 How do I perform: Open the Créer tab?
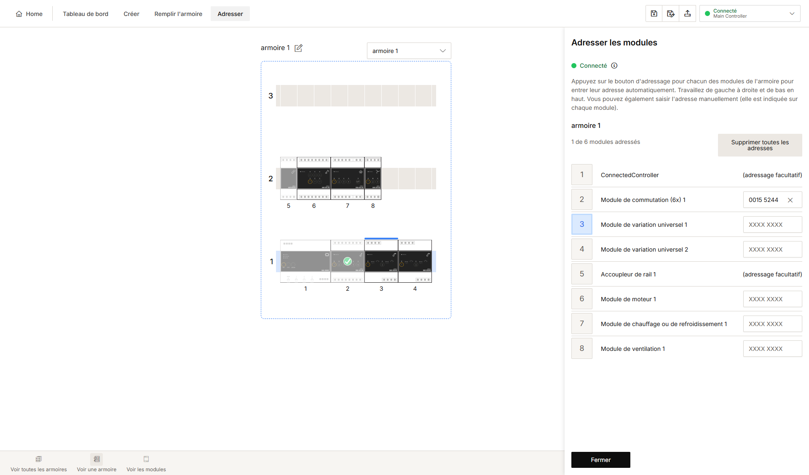click(x=131, y=14)
